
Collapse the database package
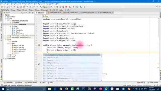point(10,22)
